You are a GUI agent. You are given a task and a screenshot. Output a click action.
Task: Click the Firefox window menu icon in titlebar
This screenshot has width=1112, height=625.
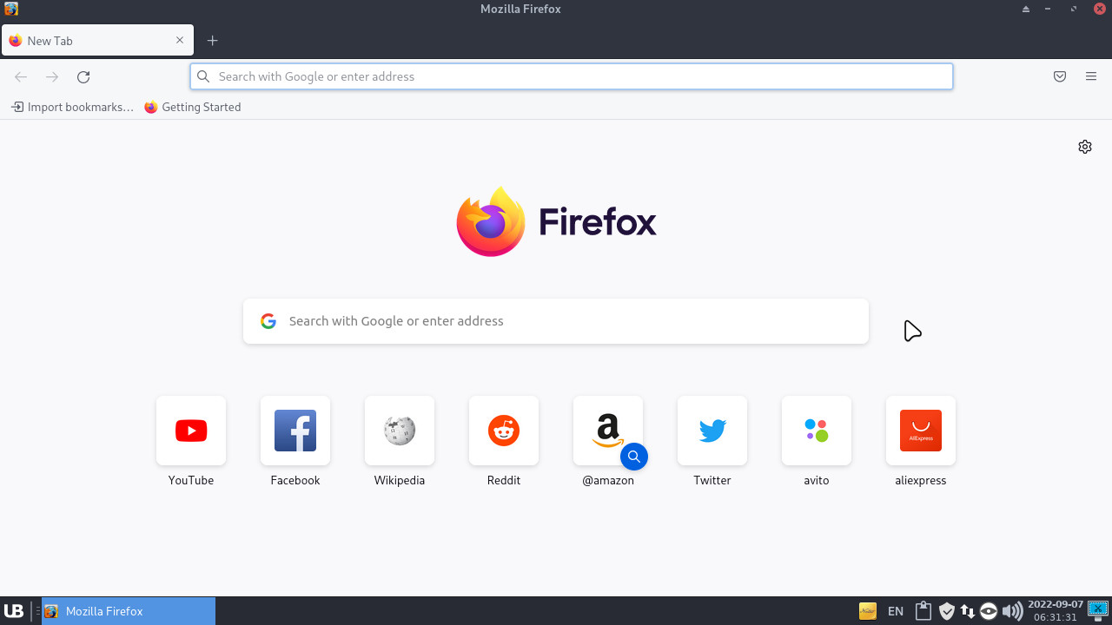pos(10,9)
